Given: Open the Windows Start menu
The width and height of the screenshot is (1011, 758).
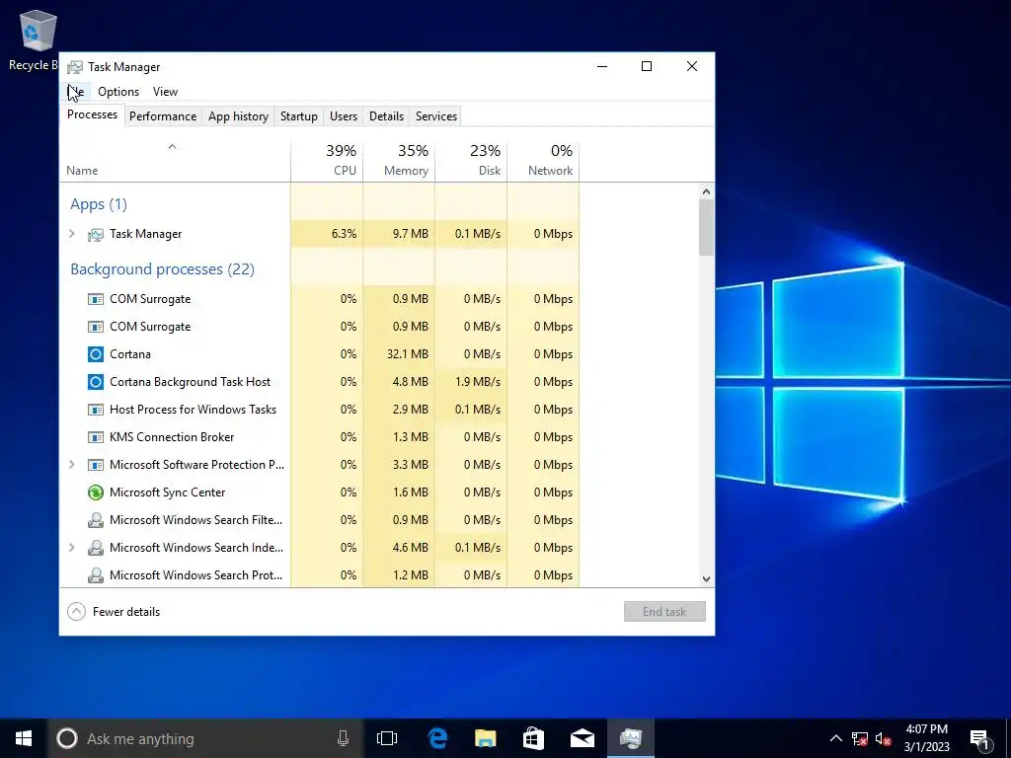Looking at the screenshot, I should tap(24, 738).
